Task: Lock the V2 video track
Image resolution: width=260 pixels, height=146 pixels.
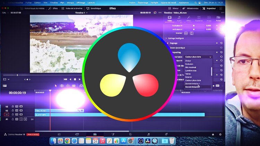Action: [13, 111]
